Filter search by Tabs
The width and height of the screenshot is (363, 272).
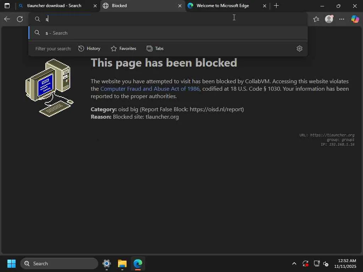tap(155, 49)
